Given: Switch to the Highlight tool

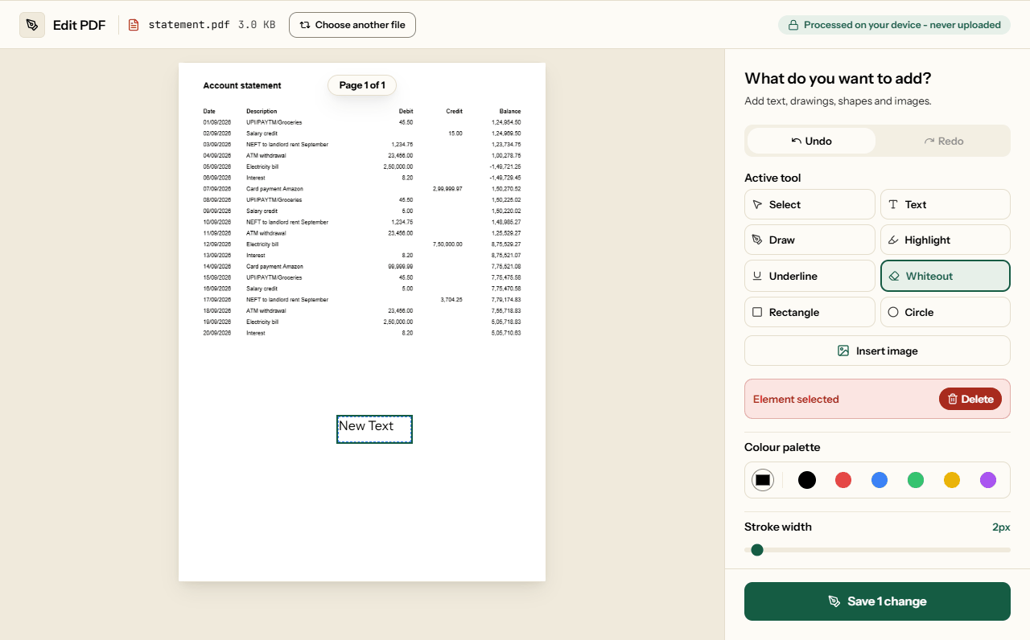Looking at the screenshot, I should point(946,240).
